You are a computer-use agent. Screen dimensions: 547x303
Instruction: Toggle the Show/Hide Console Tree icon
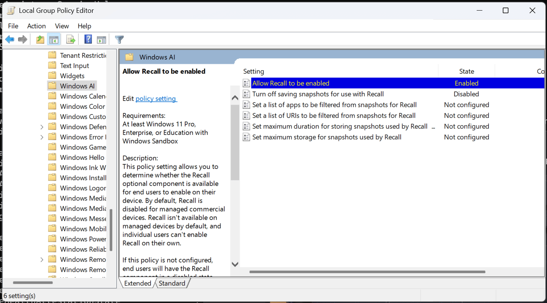(54, 39)
